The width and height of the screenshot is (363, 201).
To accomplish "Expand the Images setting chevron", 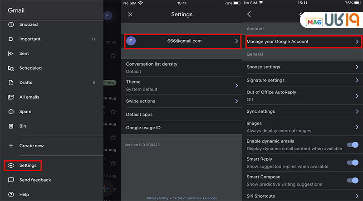I will (357, 127).
